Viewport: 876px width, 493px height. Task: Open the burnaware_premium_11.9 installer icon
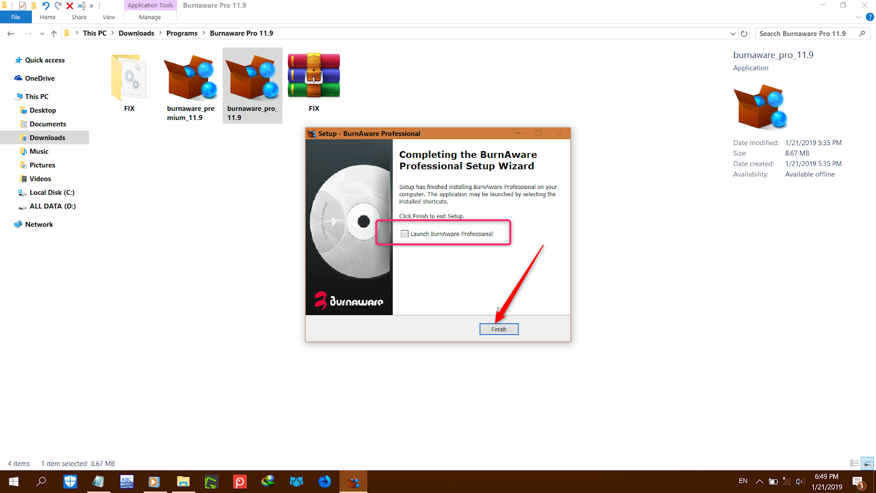[191, 87]
